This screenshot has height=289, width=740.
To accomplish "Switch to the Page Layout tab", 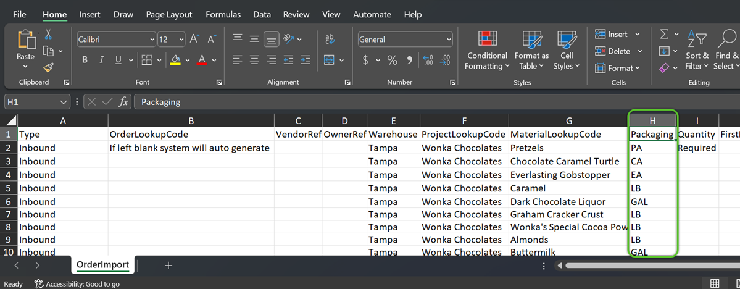I will [x=169, y=15].
